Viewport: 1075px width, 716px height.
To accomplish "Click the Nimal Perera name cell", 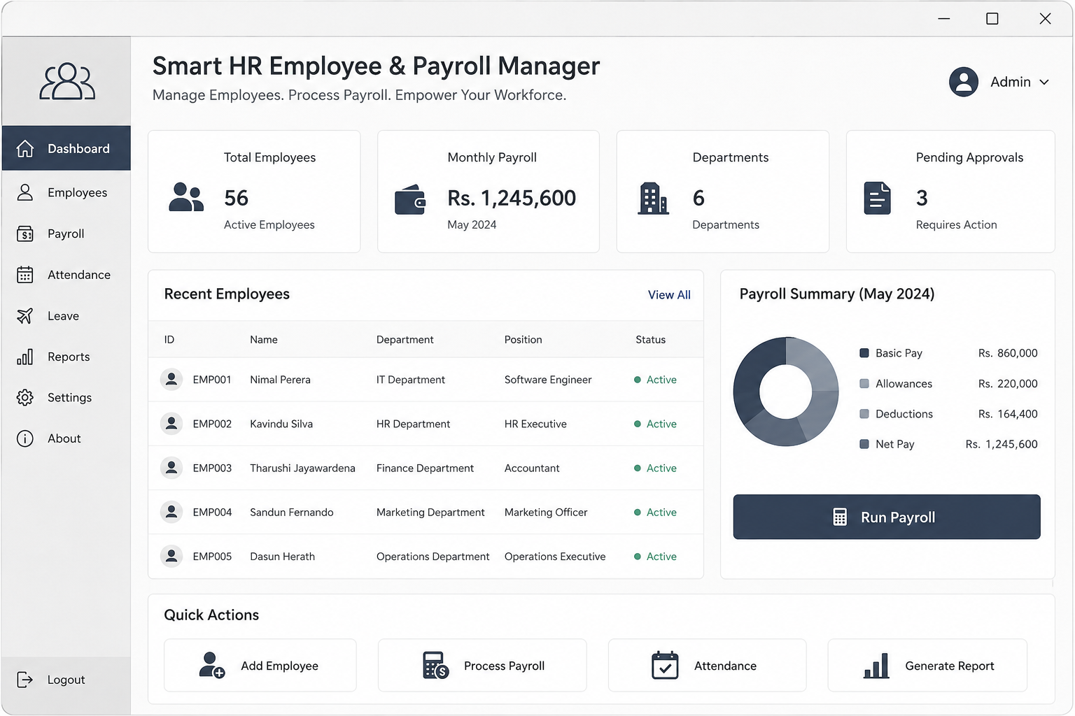I will click(280, 380).
